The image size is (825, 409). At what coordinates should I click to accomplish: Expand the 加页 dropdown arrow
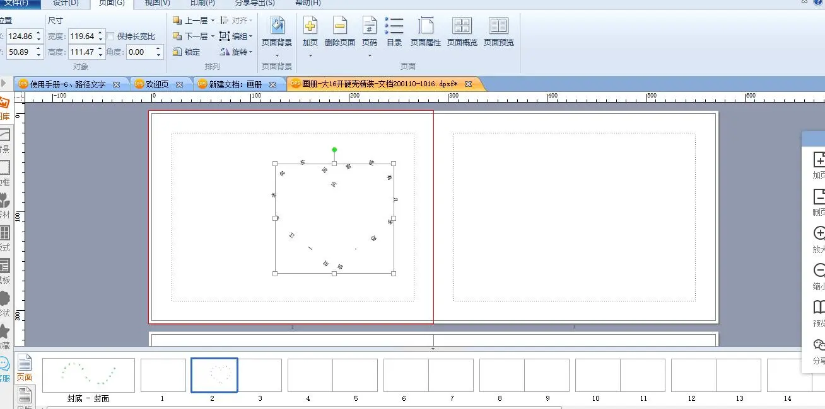point(310,55)
